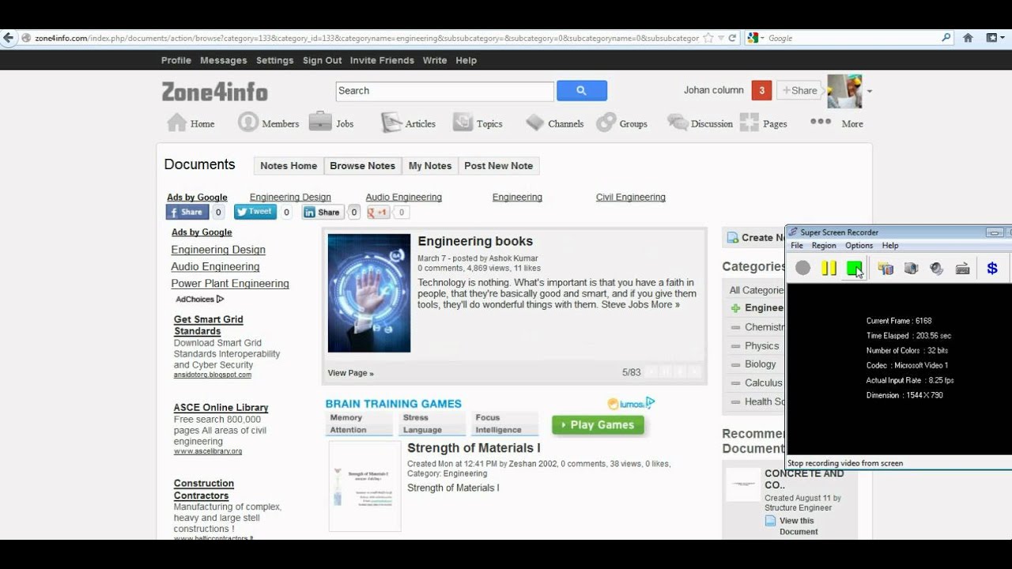Expand the Chemistry category

click(x=735, y=327)
